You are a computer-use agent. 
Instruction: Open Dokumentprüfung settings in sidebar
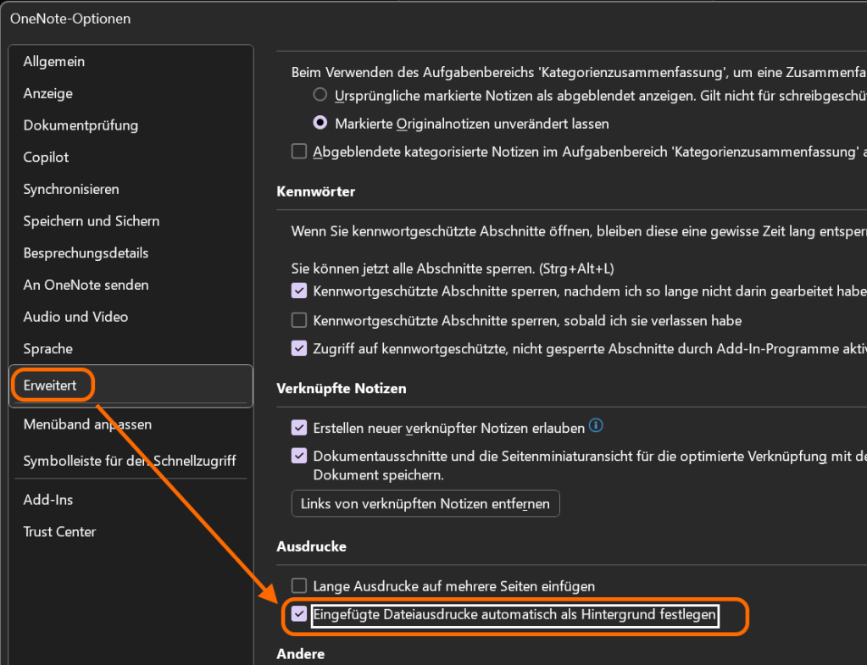tap(81, 125)
